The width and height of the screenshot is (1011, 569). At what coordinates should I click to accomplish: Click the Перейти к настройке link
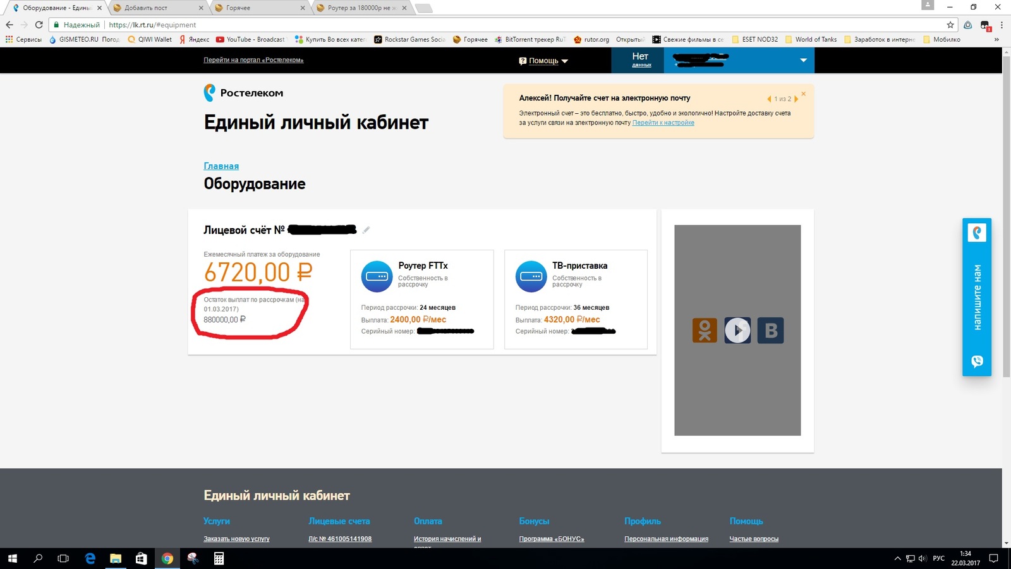click(663, 123)
